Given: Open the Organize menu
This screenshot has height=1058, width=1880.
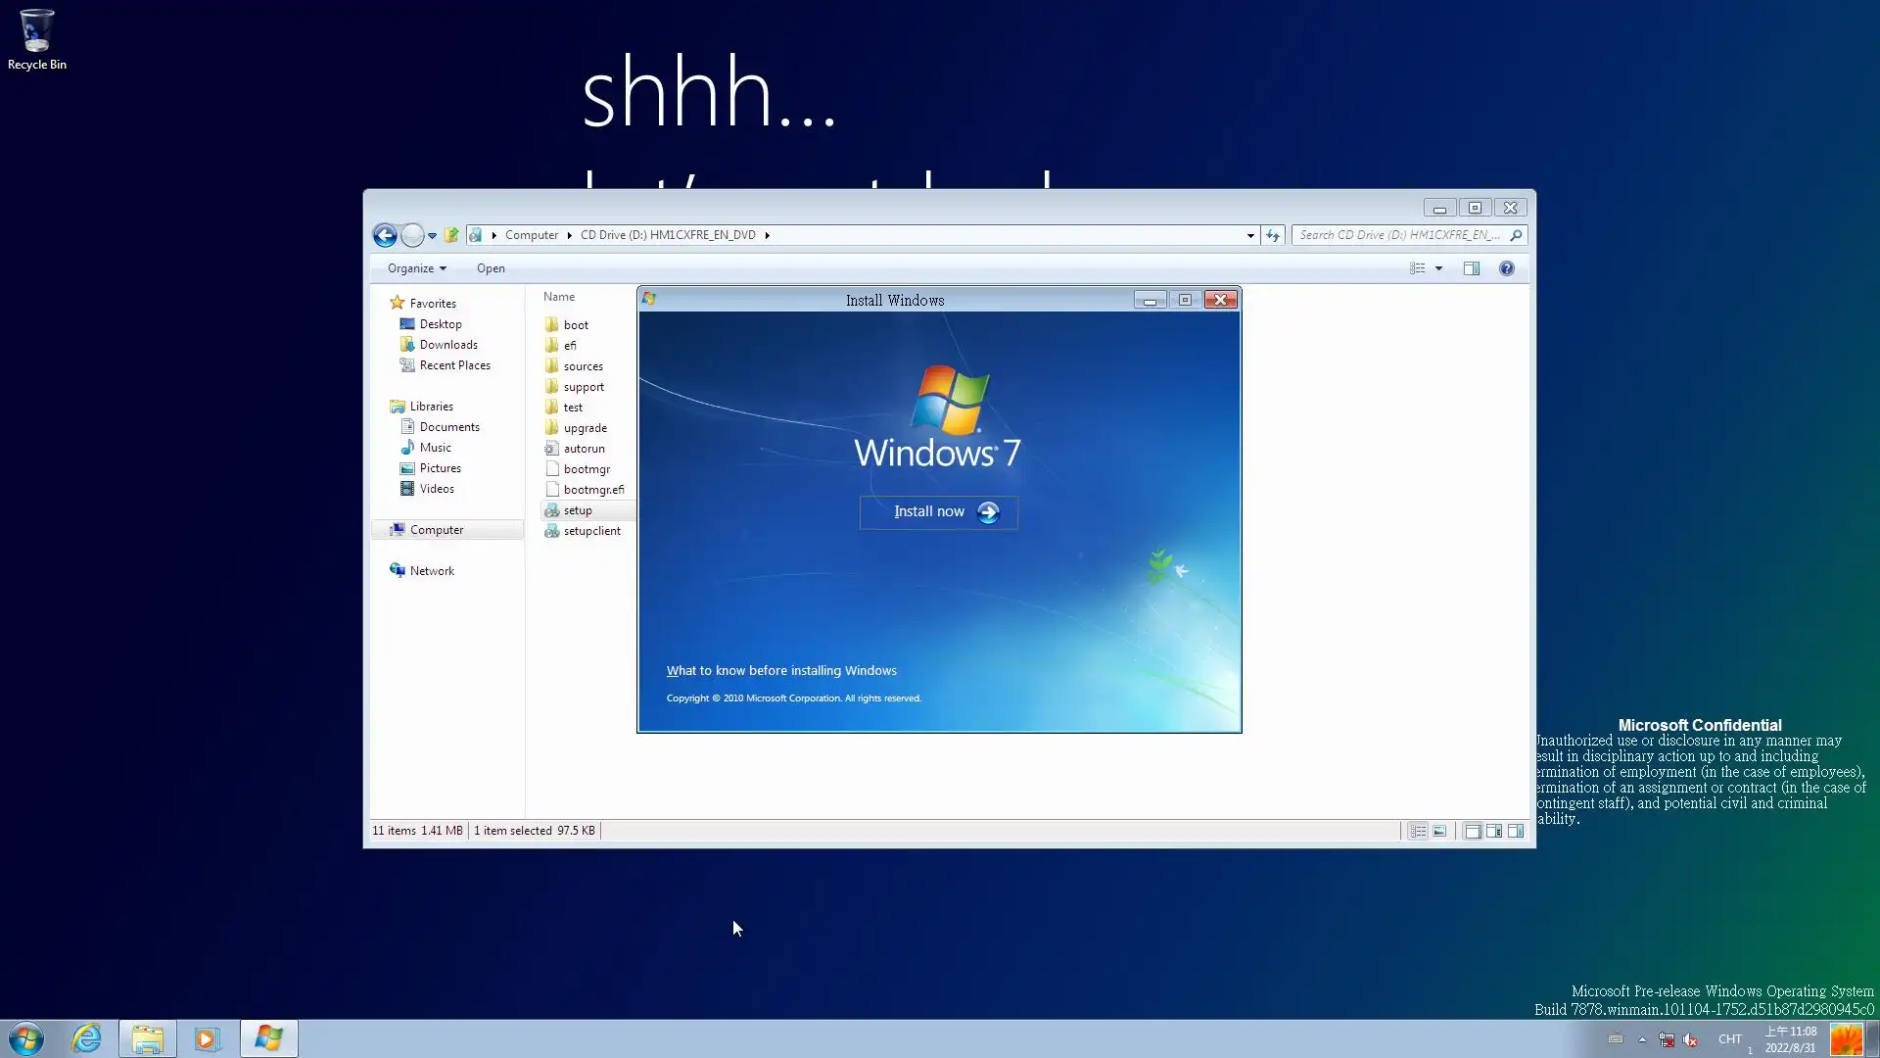Looking at the screenshot, I should point(416,268).
